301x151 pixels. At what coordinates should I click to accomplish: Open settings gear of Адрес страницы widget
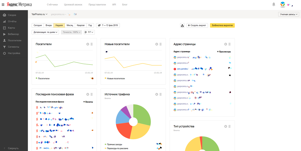point(225,44)
